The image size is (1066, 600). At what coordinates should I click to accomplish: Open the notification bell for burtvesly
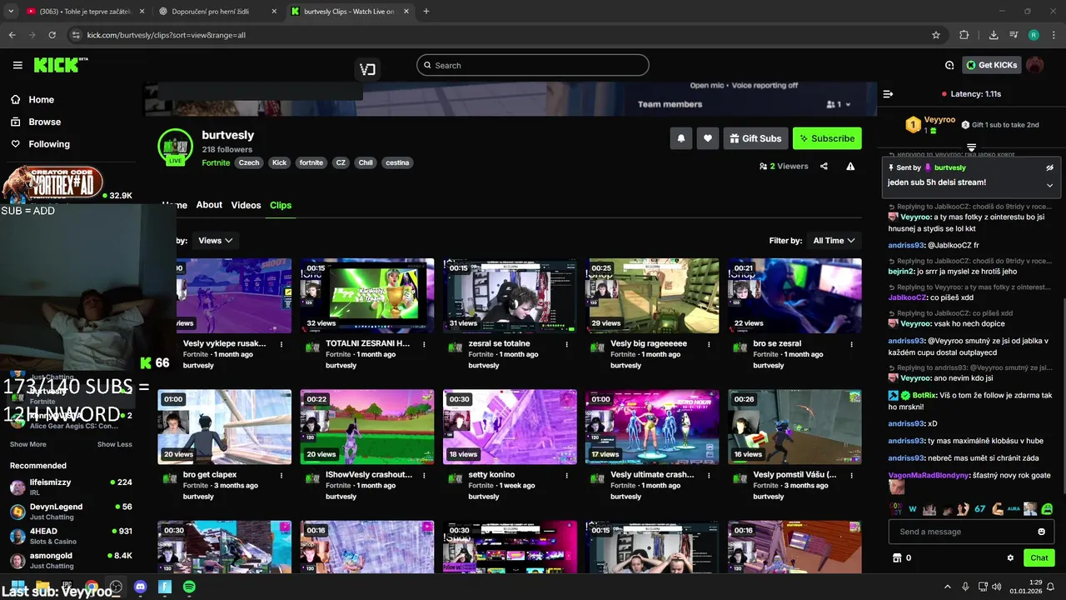(680, 138)
